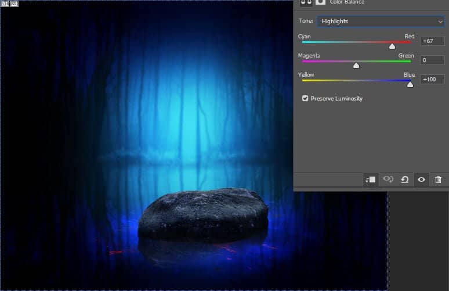Click the Magenta-Green slider handle
The height and width of the screenshot is (291, 449).
coord(356,65)
